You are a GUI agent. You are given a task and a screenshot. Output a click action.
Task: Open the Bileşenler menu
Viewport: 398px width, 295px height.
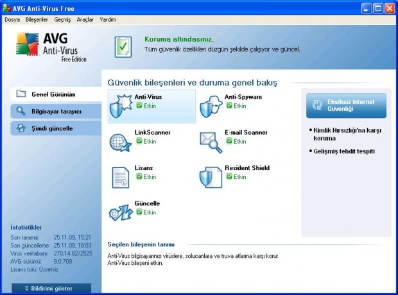tap(37, 19)
